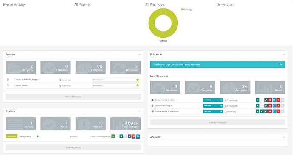
Task: Copy the Stellar Media Preparation process
Action: point(274,111)
